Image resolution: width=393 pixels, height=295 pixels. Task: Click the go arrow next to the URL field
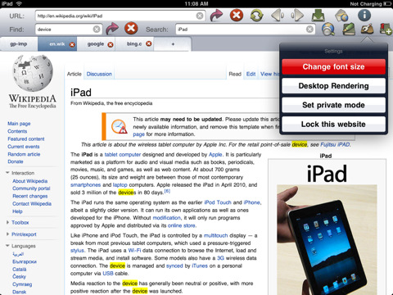click(216, 15)
